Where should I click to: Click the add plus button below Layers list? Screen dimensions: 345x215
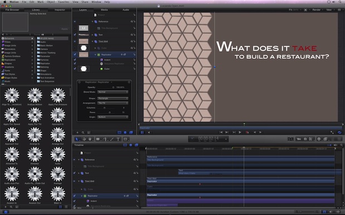(x=77, y=133)
